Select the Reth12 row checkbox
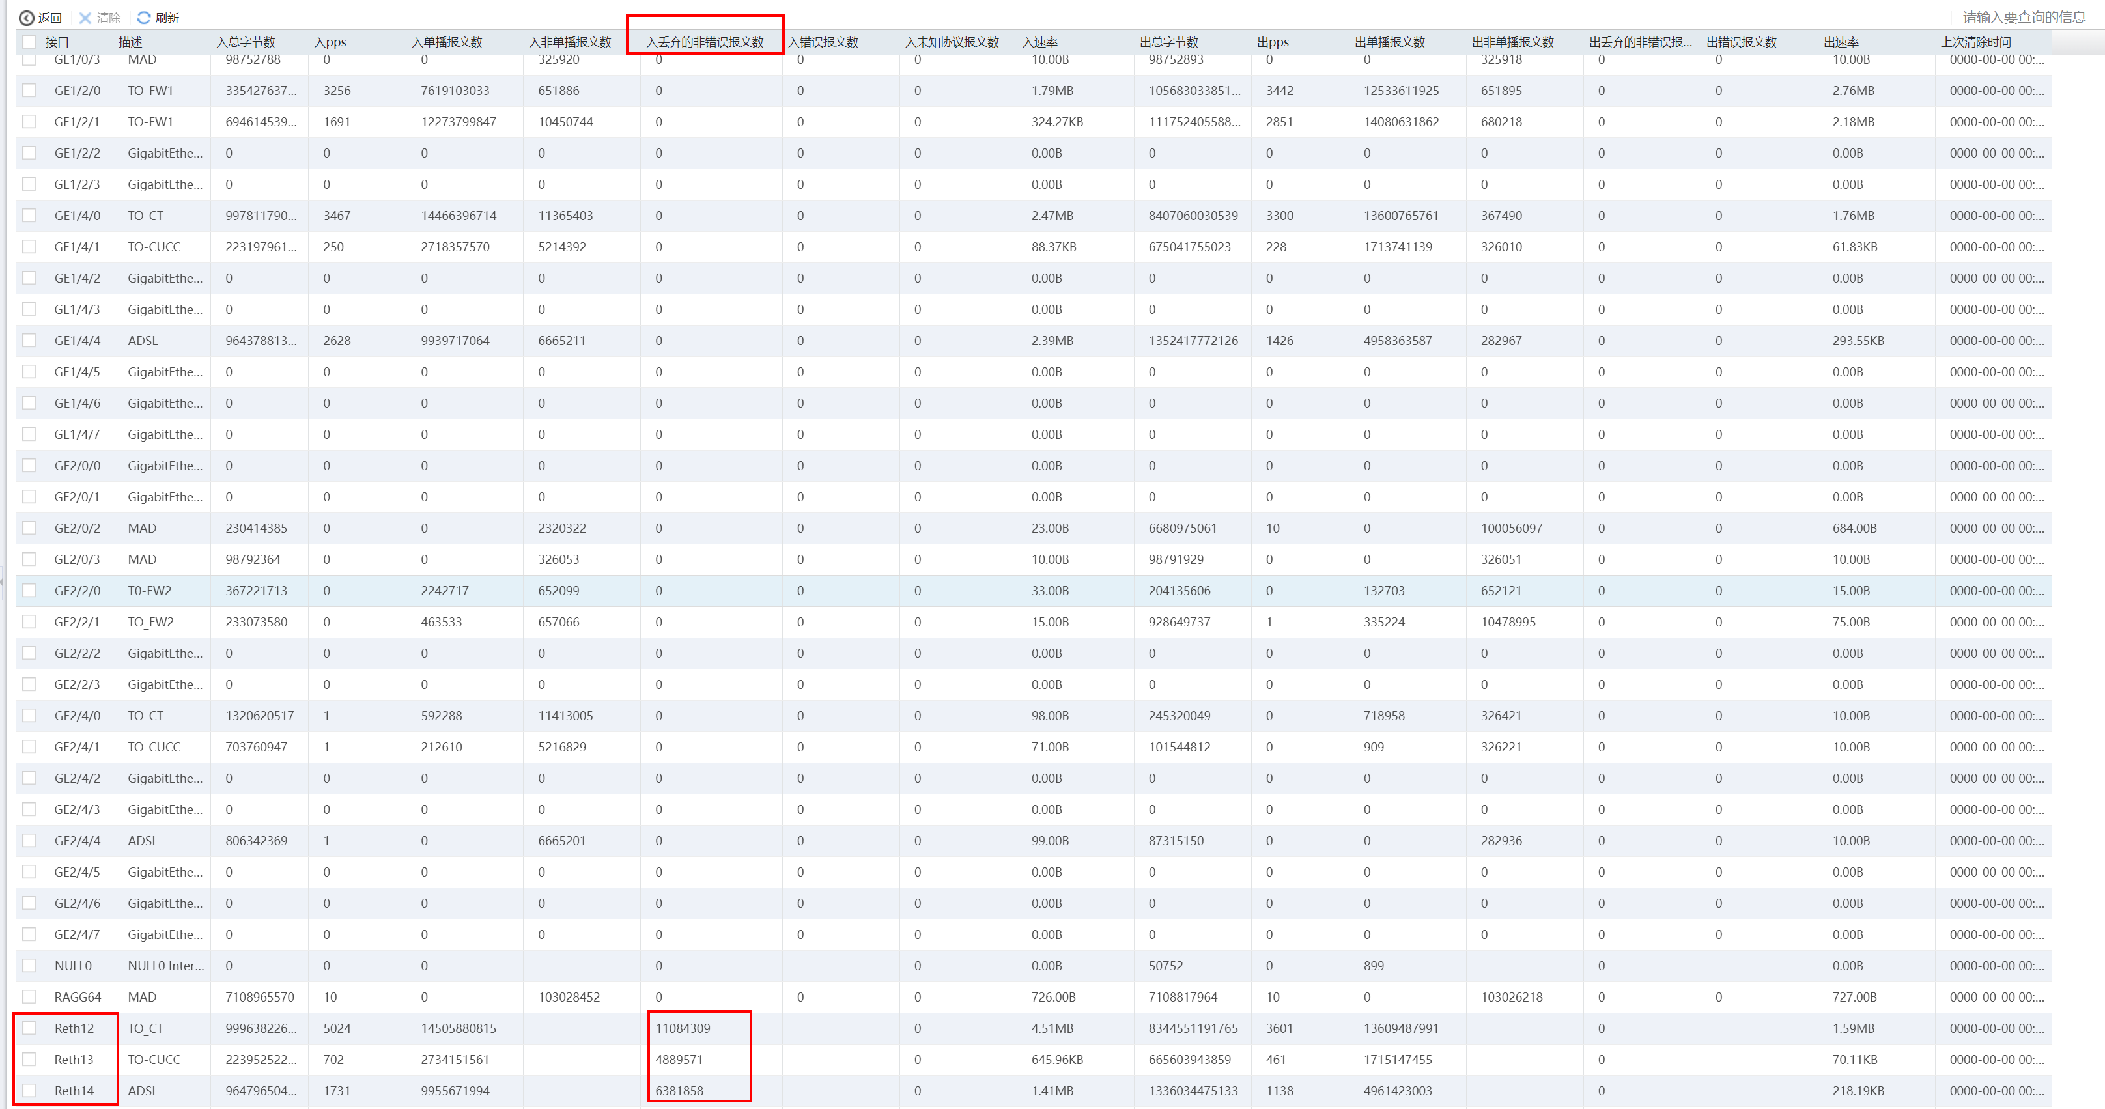The image size is (2105, 1109). [x=29, y=1028]
